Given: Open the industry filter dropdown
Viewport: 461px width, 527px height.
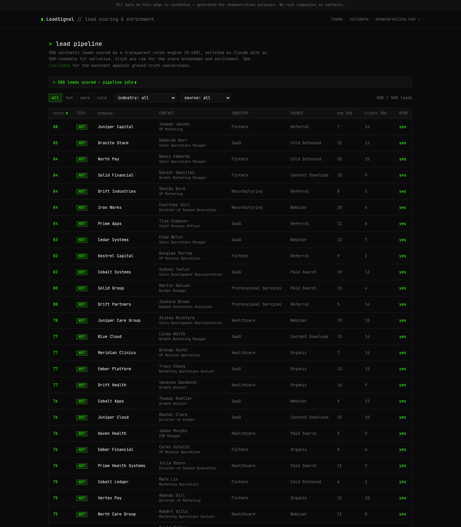Looking at the screenshot, I should click(145, 98).
